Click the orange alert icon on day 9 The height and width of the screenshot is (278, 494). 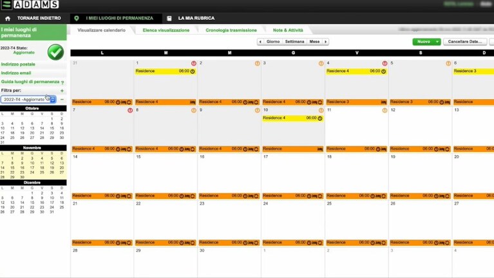tap(258, 110)
